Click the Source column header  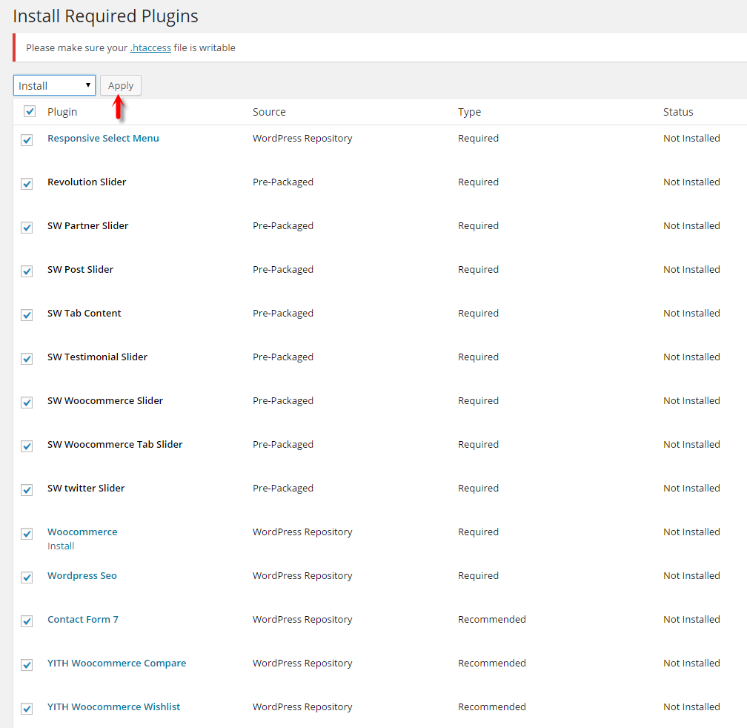coord(269,112)
